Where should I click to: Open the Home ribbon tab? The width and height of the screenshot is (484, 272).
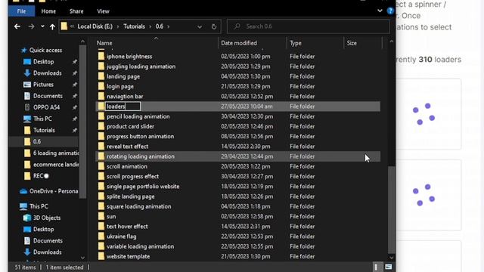tap(48, 11)
